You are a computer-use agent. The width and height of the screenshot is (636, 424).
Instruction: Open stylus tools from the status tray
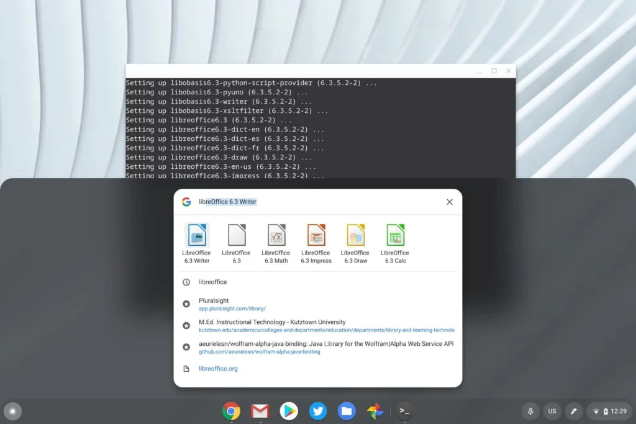[x=573, y=411]
